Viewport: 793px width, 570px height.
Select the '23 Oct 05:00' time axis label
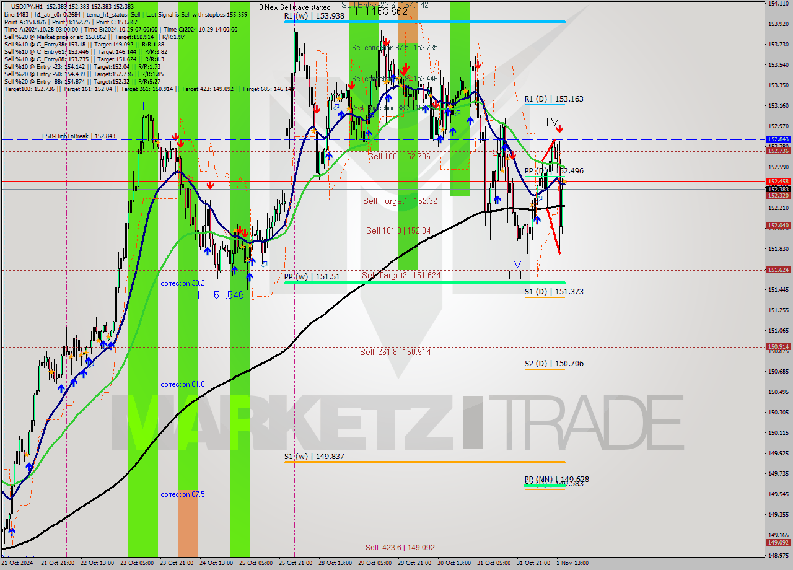136,563
